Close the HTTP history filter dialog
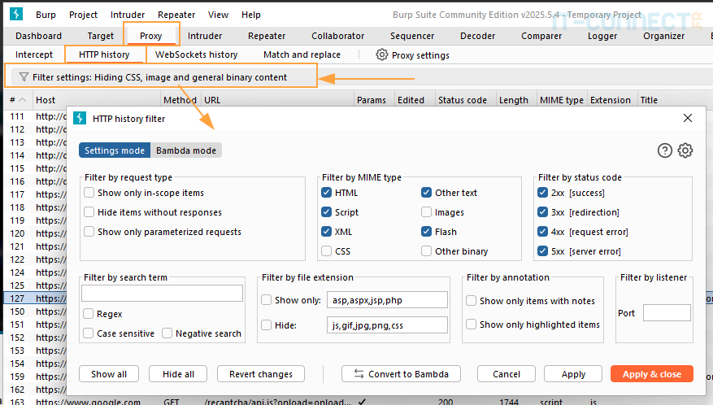Screen dimensions: 713x405 [688, 118]
